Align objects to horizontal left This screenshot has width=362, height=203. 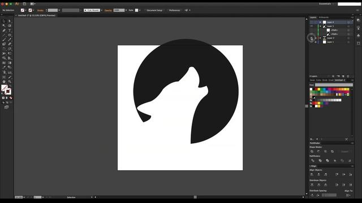click(x=312, y=174)
